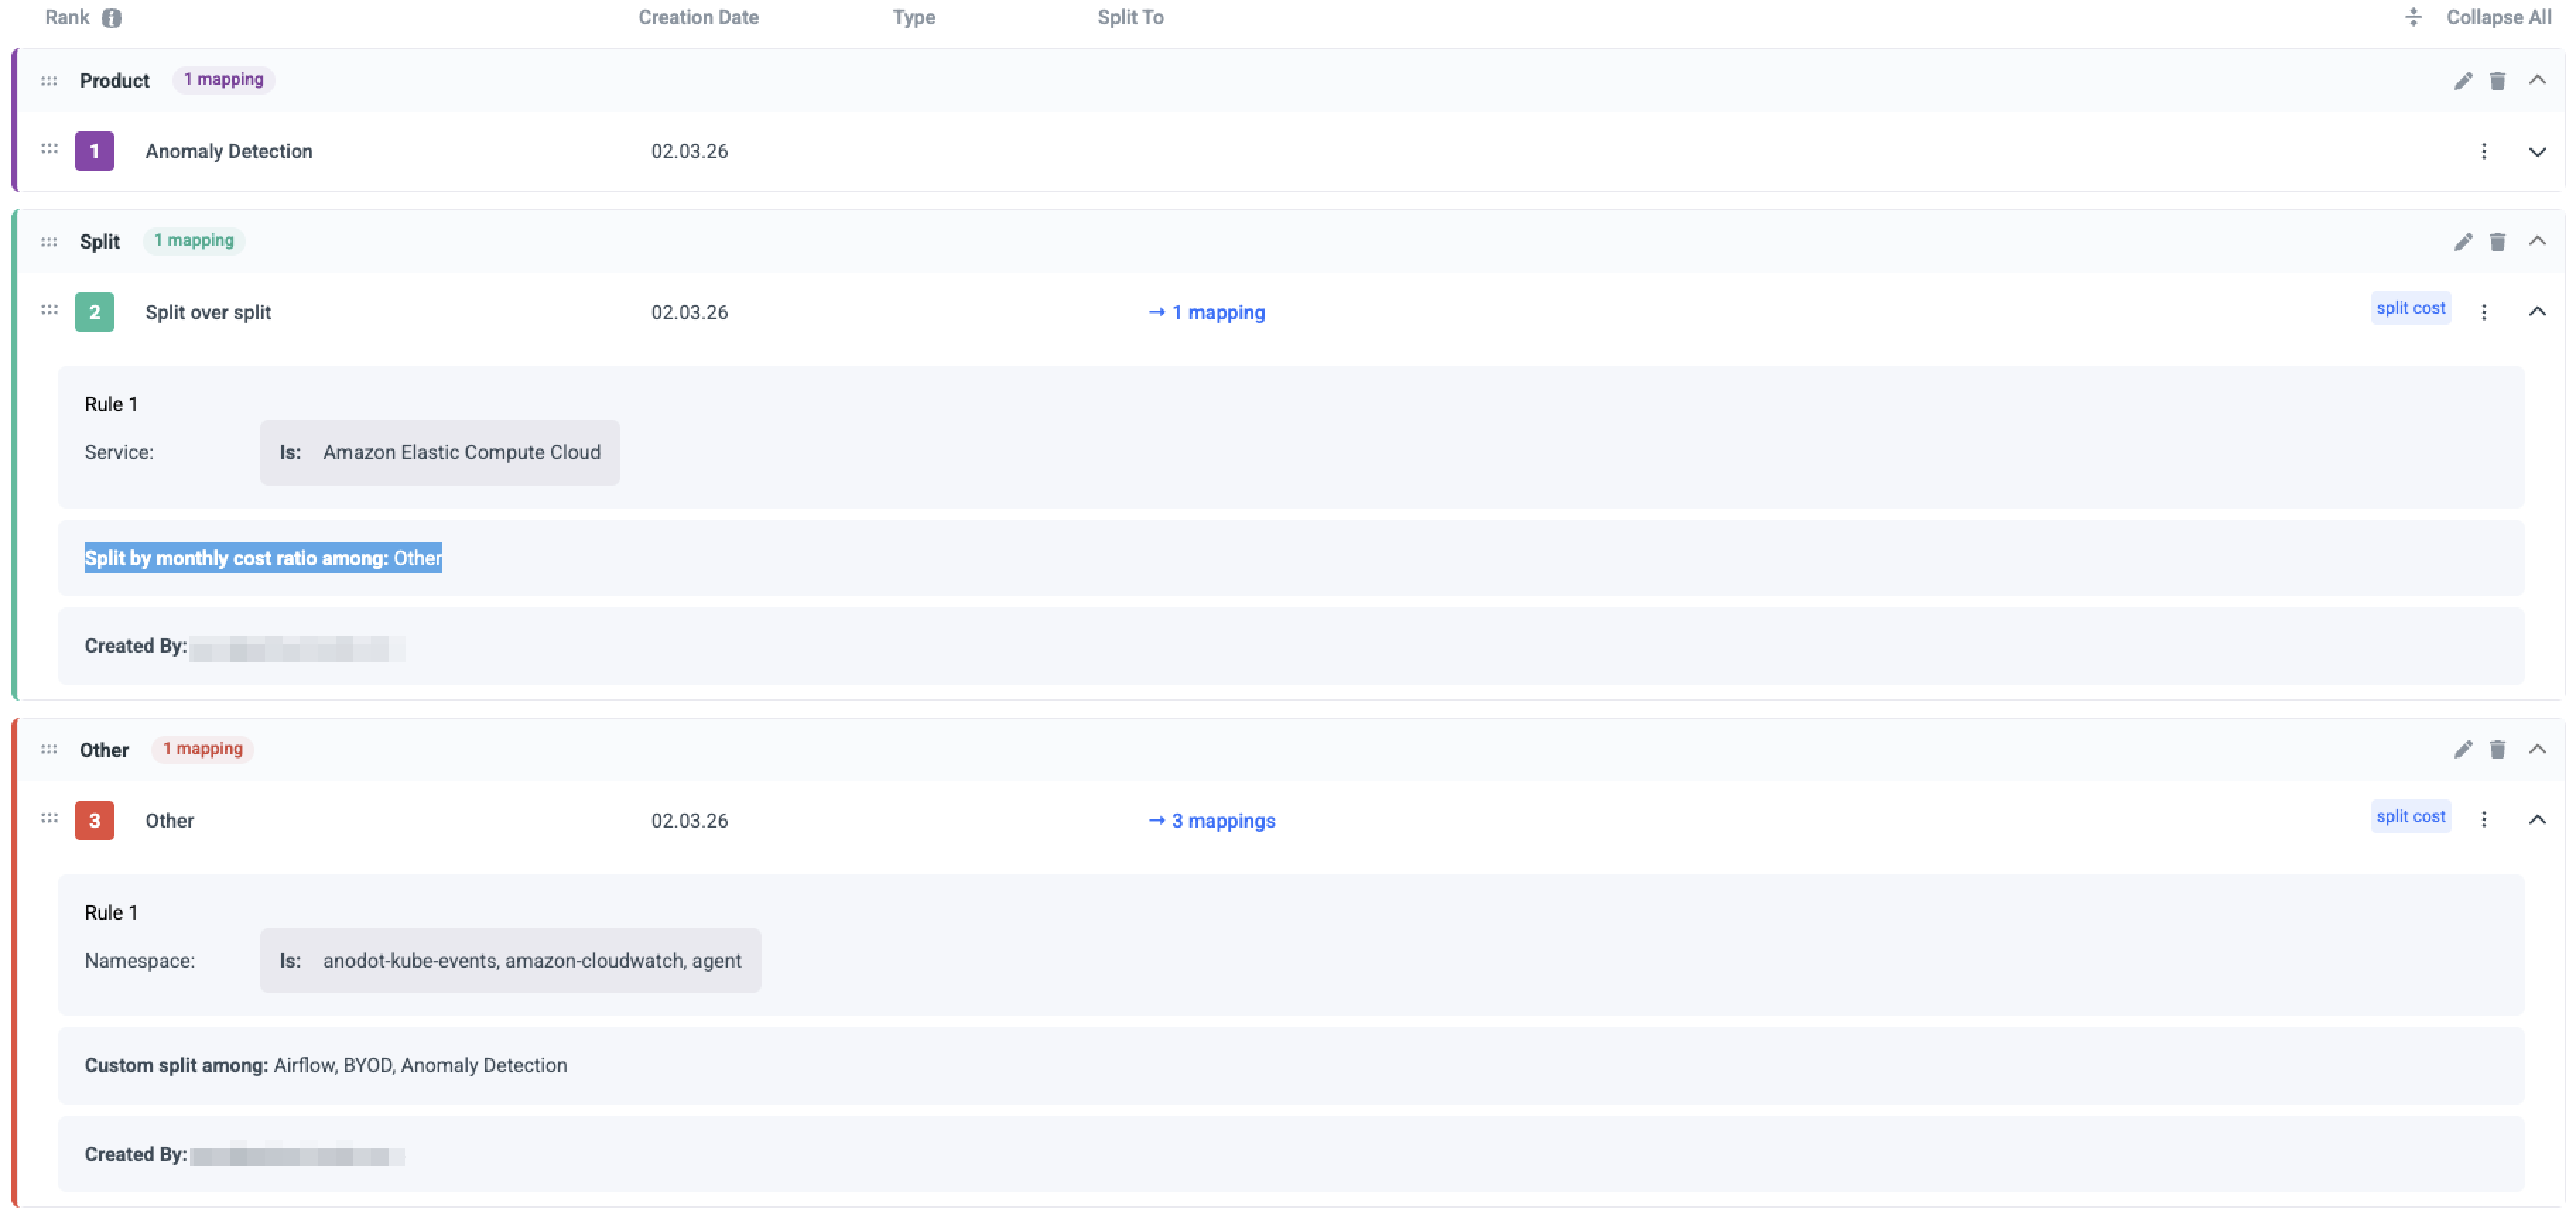
Task: Click the trash icon for Other group
Action: pos(2497,750)
